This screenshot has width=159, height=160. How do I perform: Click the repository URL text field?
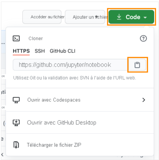tap(71, 65)
